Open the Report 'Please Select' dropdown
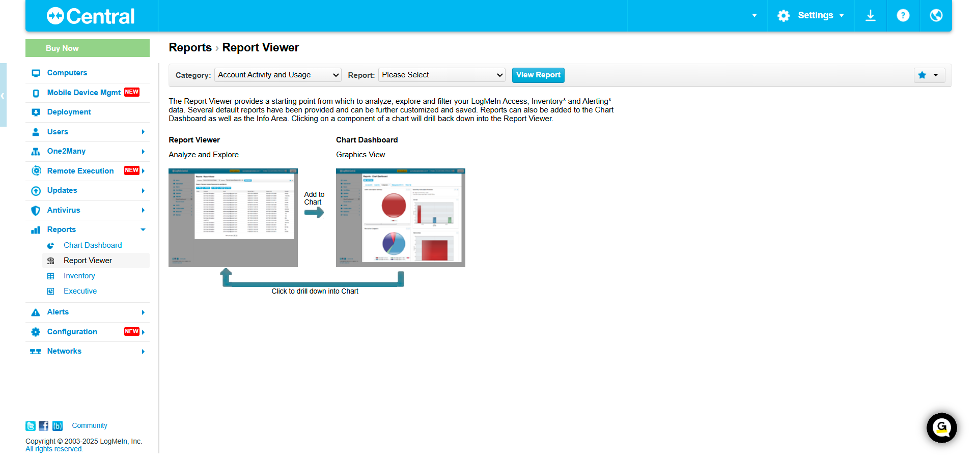977x462 pixels. (441, 75)
